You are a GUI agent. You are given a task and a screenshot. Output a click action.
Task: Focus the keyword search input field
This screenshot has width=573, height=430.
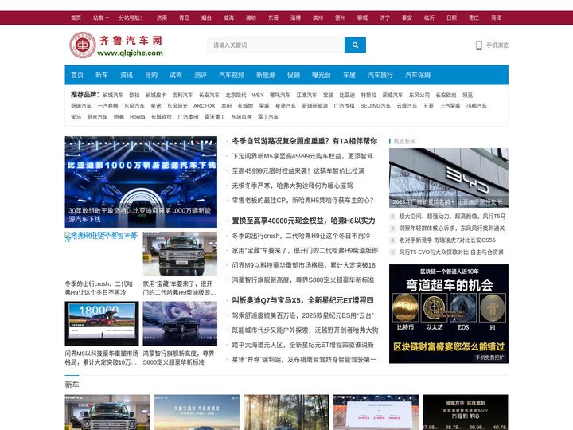tap(276, 45)
